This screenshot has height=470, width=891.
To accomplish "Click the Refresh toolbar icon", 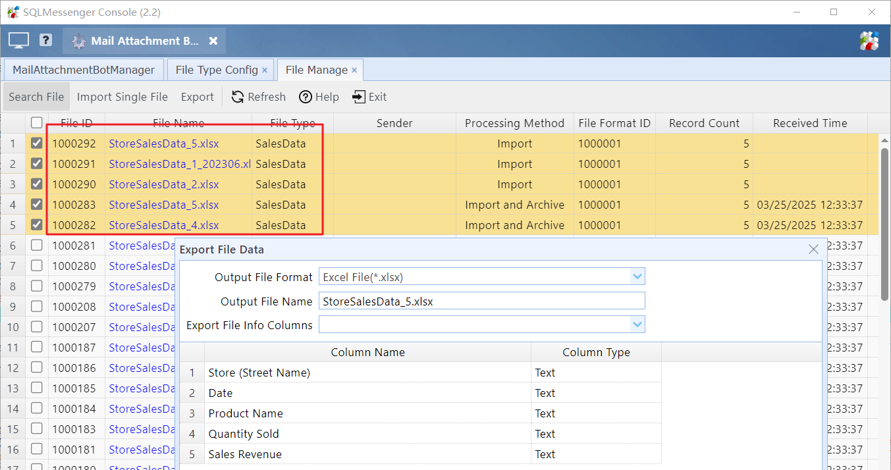I will point(238,97).
